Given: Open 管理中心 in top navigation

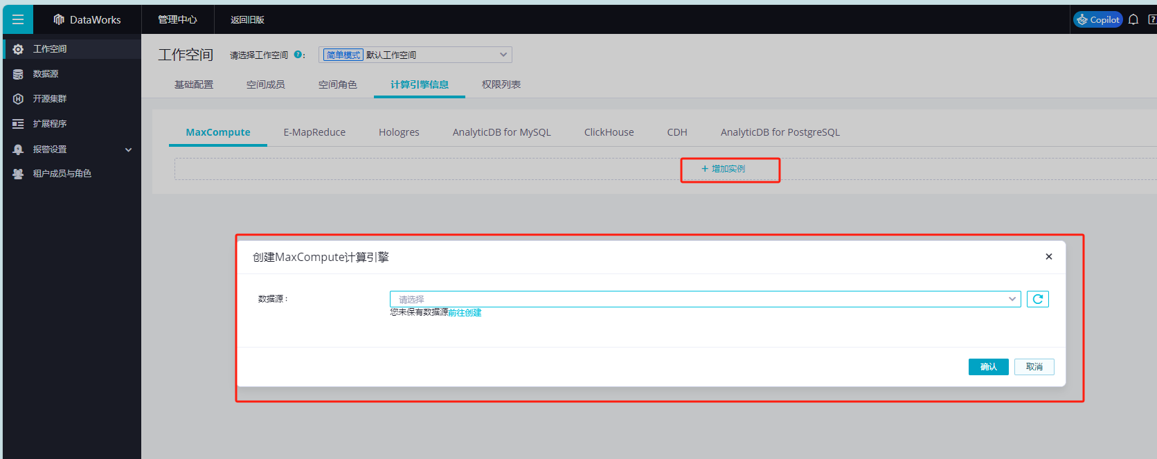Looking at the screenshot, I should (x=177, y=19).
